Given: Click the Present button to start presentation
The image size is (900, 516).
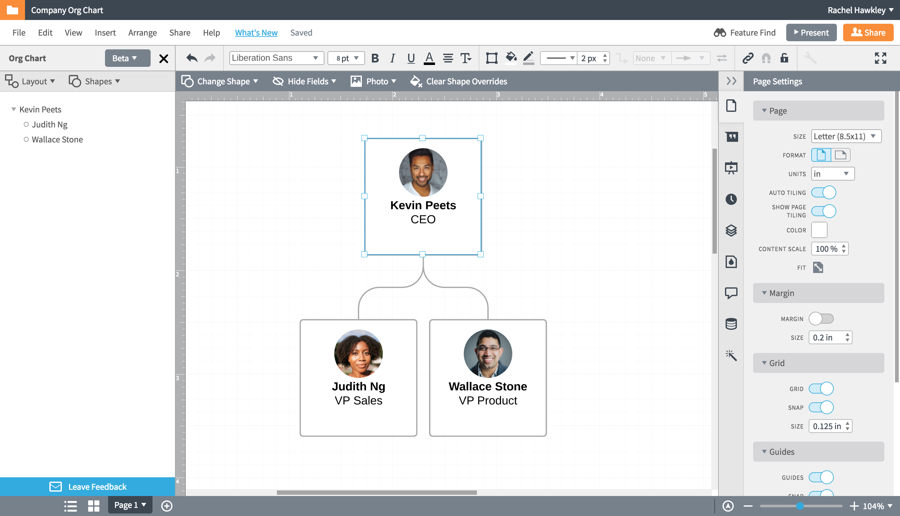Looking at the screenshot, I should [x=811, y=32].
